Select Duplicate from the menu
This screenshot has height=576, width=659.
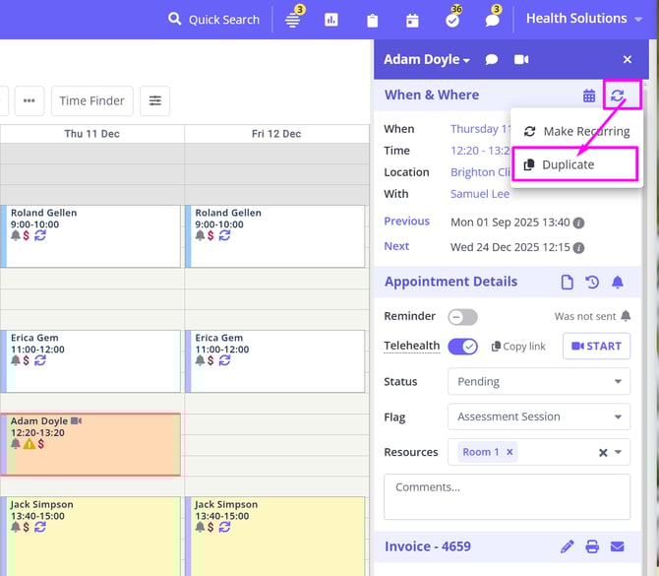coord(569,164)
